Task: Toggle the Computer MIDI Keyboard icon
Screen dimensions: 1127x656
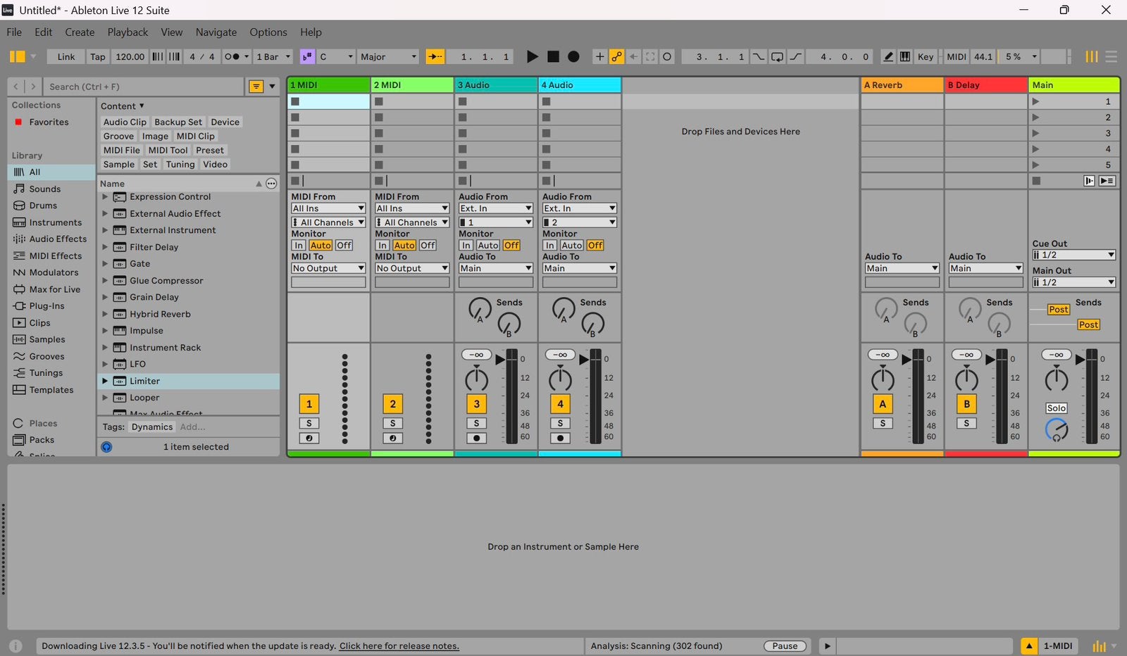Action: click(x=905, y=56)
